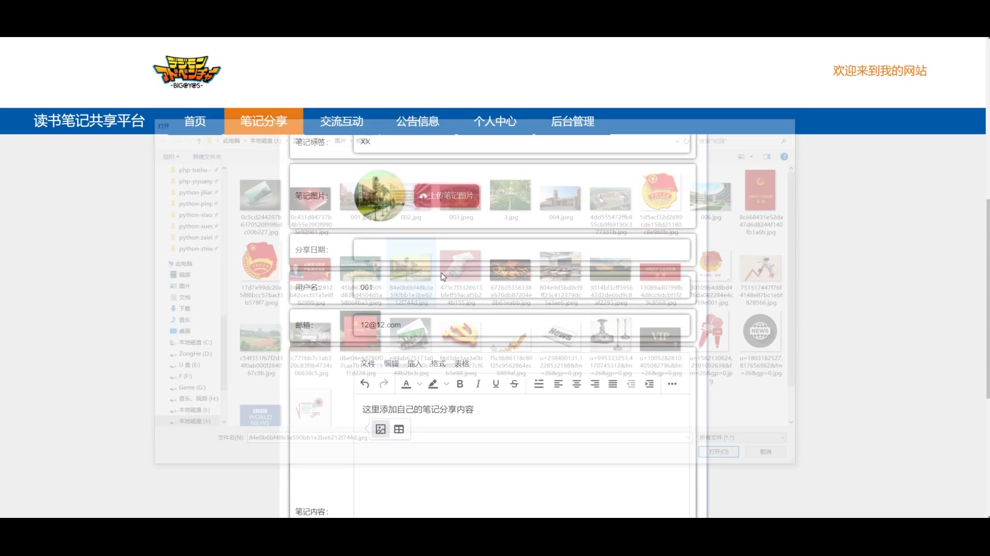Decrease indent in the editor toolbar

coord(631,384)
